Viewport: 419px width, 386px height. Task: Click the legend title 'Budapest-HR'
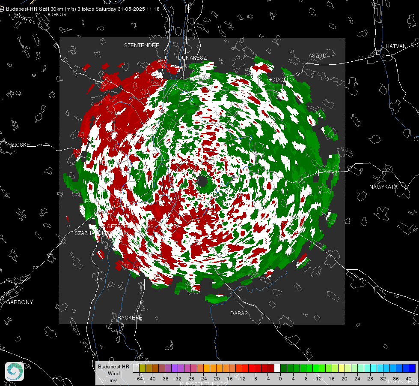[x=113, y=367]
